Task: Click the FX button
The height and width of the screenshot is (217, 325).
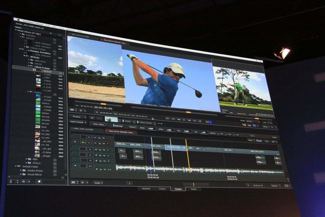Action: (x=92, y=118)
